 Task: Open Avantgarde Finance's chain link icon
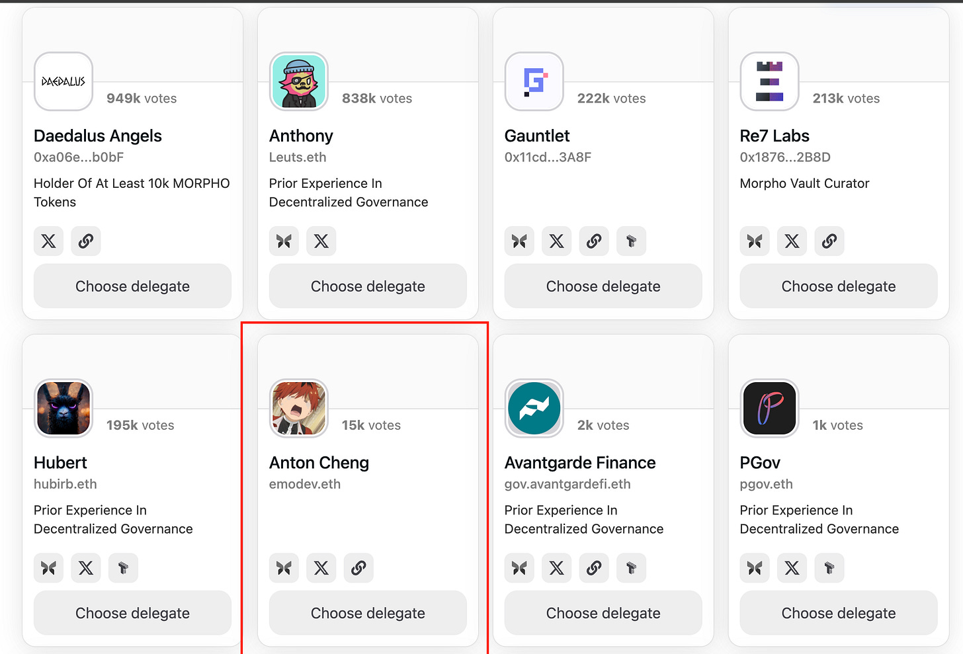tap(594, 568)
